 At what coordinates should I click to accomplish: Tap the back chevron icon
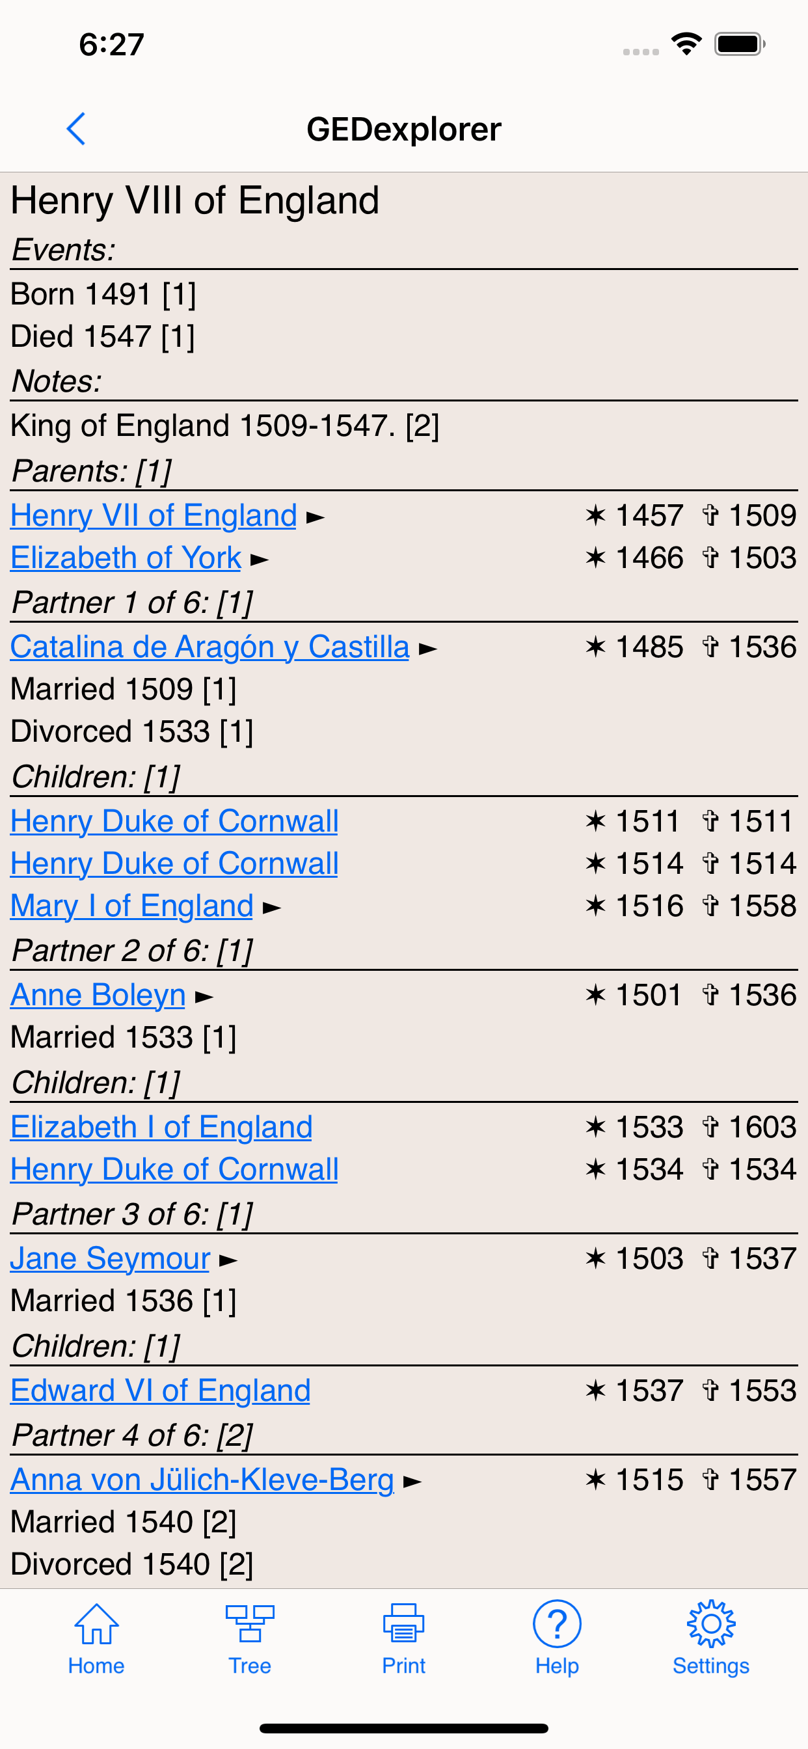[x=76, y=129]
